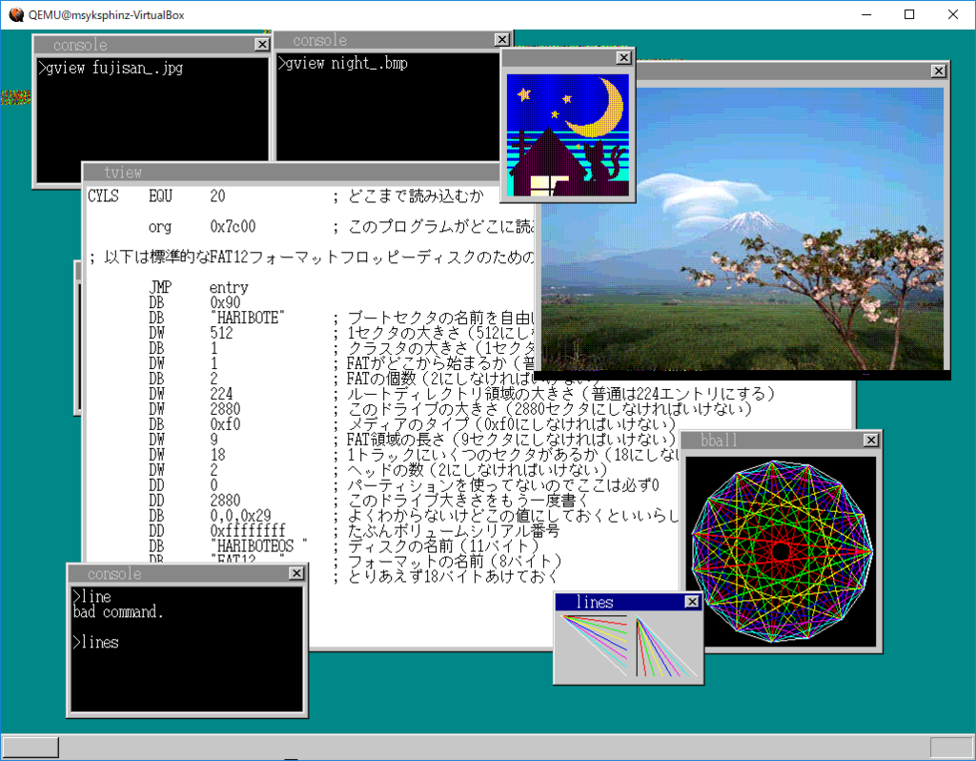This screenshot has width=976, height=761.
Task: Click the '0,0,0x29' value in tview
Action: tap(239, 516)
